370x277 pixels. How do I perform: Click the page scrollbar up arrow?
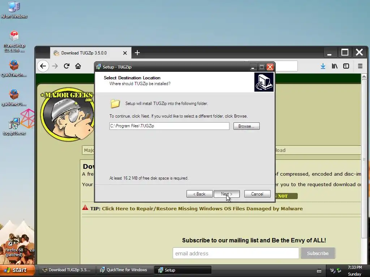pyautogui.click(x=364, y=77)
